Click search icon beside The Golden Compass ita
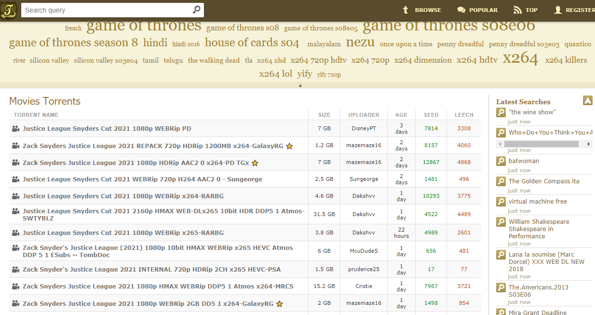595x315 pixels. [x=501, y=181]
